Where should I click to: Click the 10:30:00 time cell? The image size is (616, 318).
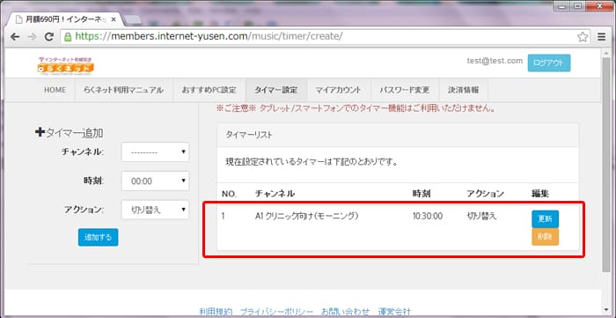coord(428,216)
